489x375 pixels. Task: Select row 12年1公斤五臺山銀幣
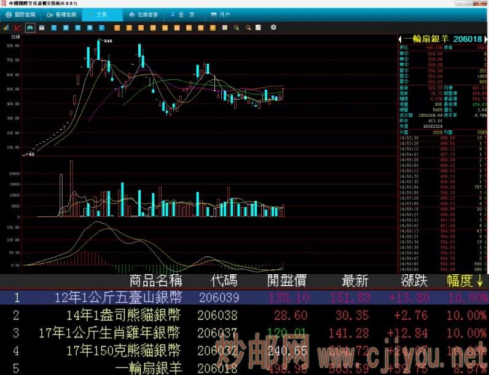[244, 298]
